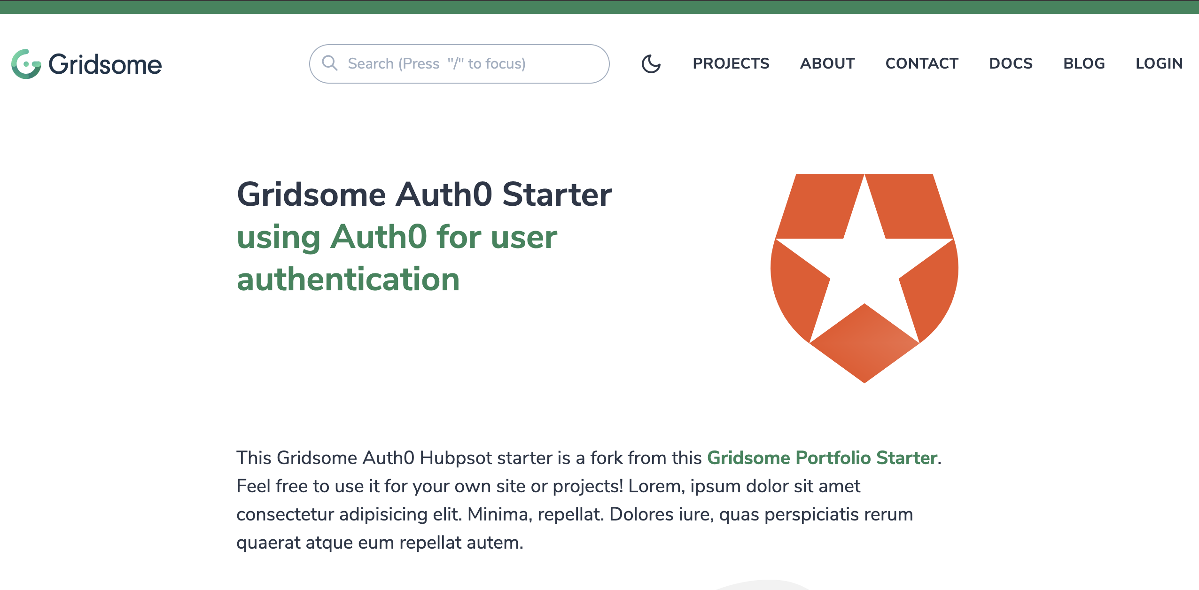The width and height of the screenshot is (1199, 590).
Task: Go to the ABOUT page
Action: 827,63
